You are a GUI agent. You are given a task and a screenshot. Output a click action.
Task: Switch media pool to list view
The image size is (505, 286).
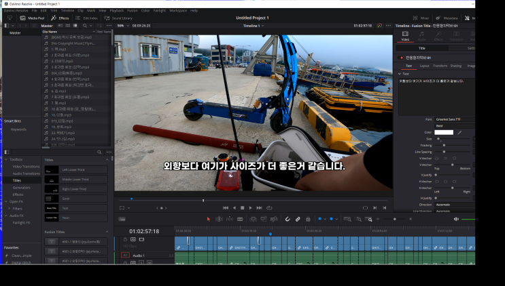75,26
